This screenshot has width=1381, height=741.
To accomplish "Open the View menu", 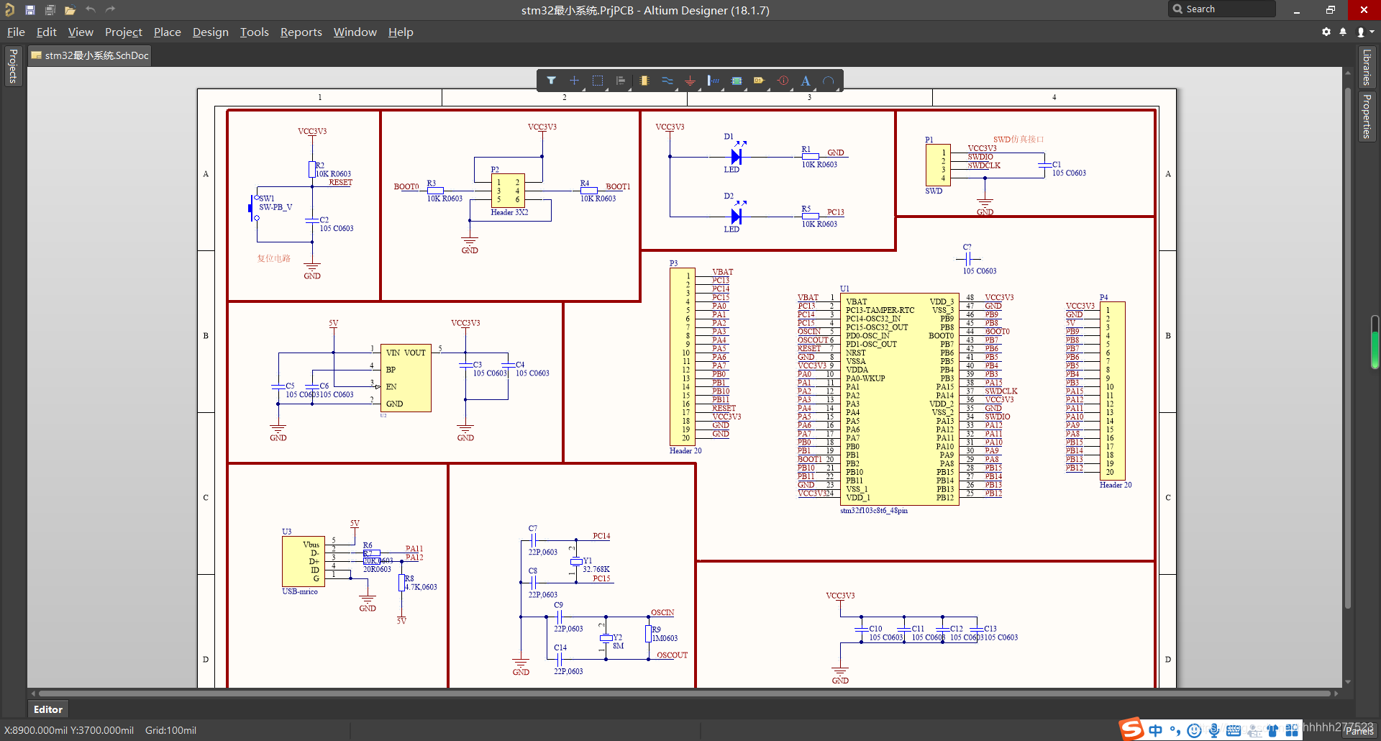I will pos(81,32).
